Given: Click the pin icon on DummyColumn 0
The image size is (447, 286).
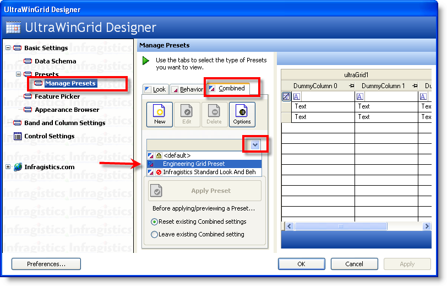Looking at the screenshot, I should [352, 85].
